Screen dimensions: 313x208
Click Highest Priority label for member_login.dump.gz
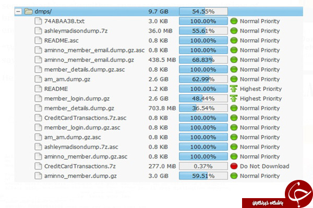261,98
